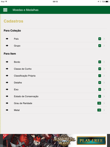Tap the Wi-Fi status icon
The width and height of the screenshot is (110, 147).
click(x=6, y=2)
